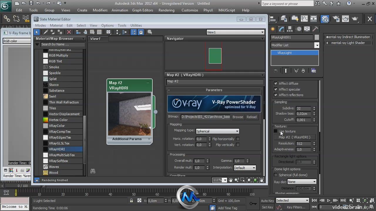Click Pan tool hand icon in Slate view
This screenshot has height=211, width=376.
[x=231, y=180]
